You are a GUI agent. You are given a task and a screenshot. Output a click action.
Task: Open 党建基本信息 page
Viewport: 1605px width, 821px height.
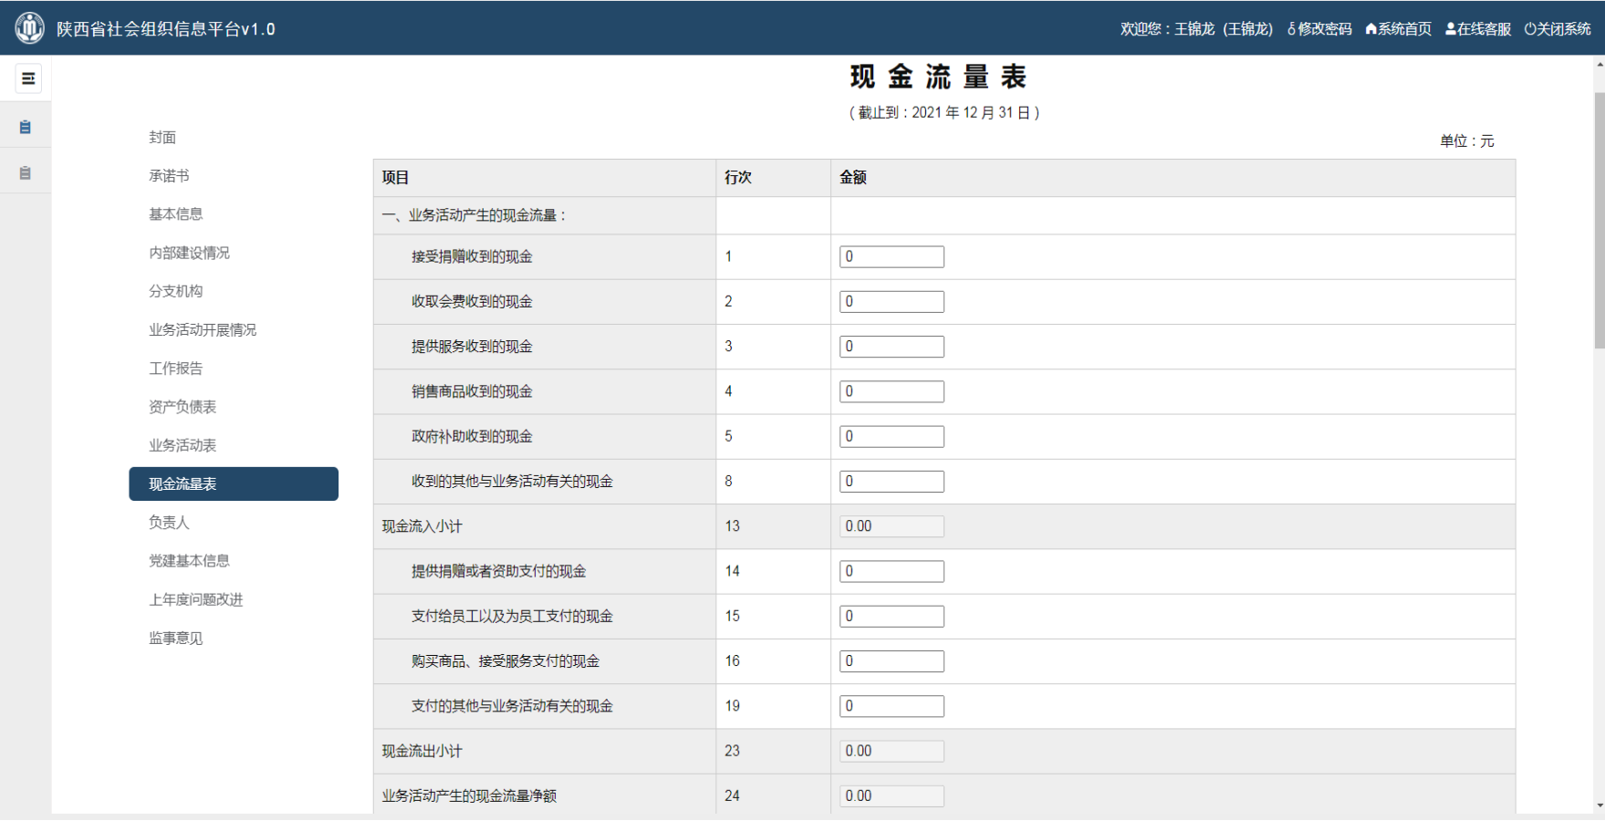click(189, 561)
